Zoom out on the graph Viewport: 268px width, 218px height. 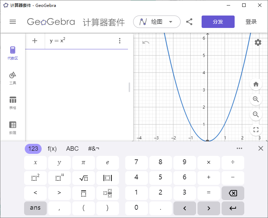click(256, 114)
